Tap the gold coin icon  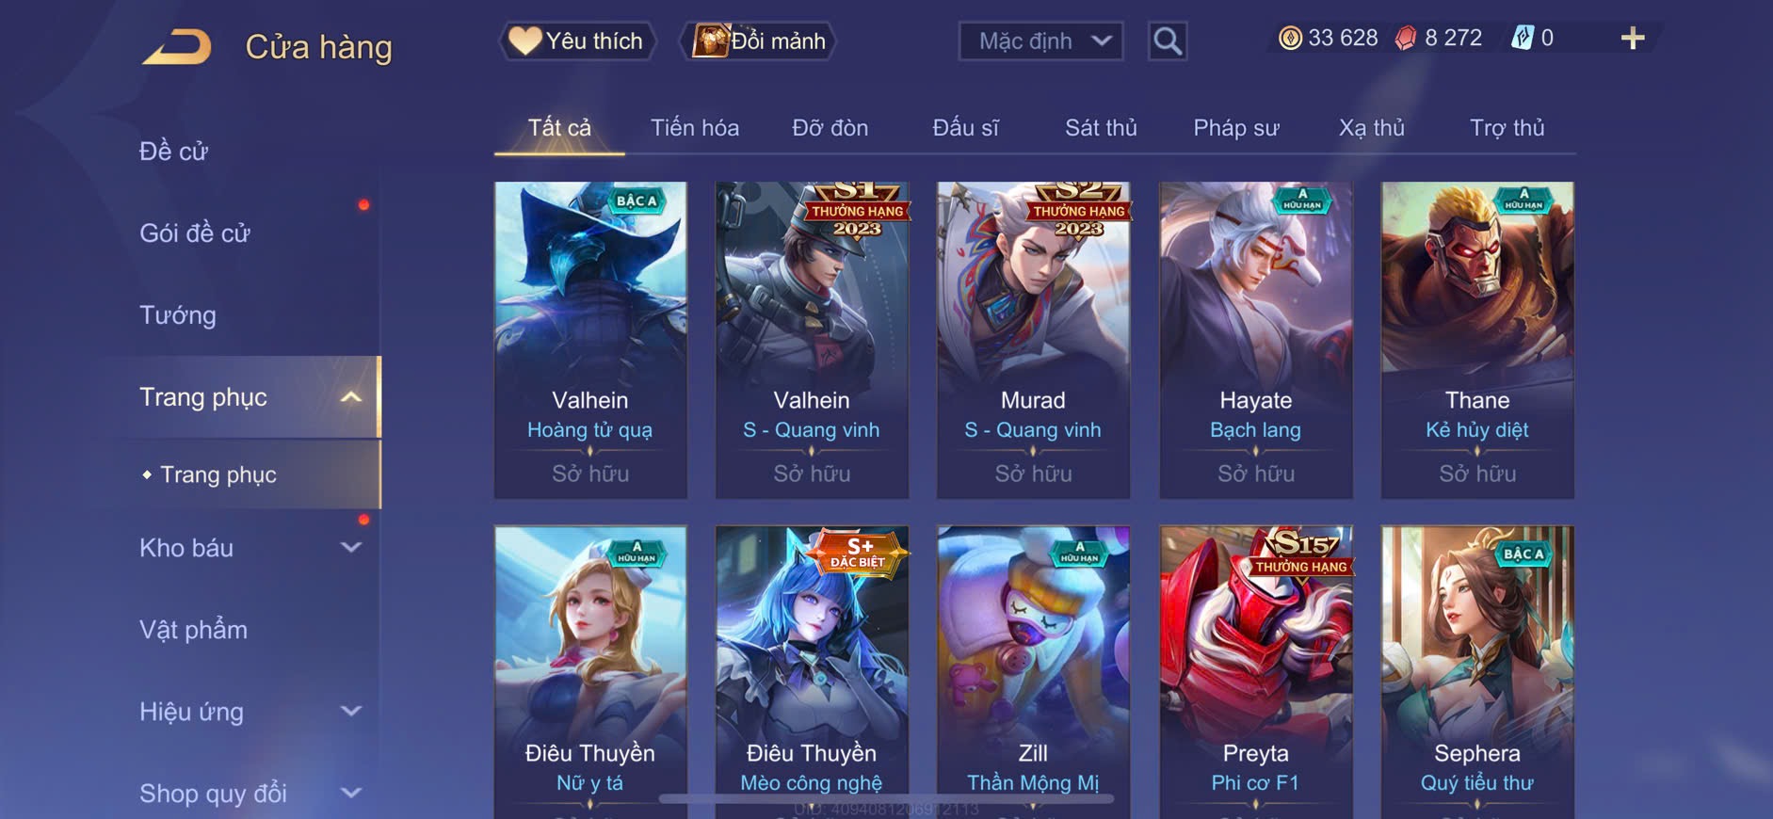click(1290, 39)
